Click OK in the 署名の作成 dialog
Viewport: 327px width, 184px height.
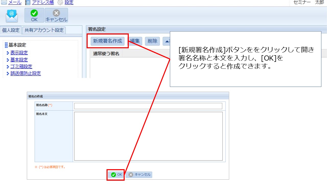pyautogui.click(x=116, y=175)
